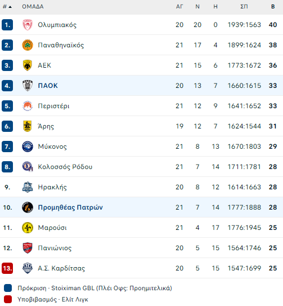Image resolution: width=283 pixels, height=306 pixels.
Task: Click the Panathinaikos clover logo
Action: click(x=28, y=45)
